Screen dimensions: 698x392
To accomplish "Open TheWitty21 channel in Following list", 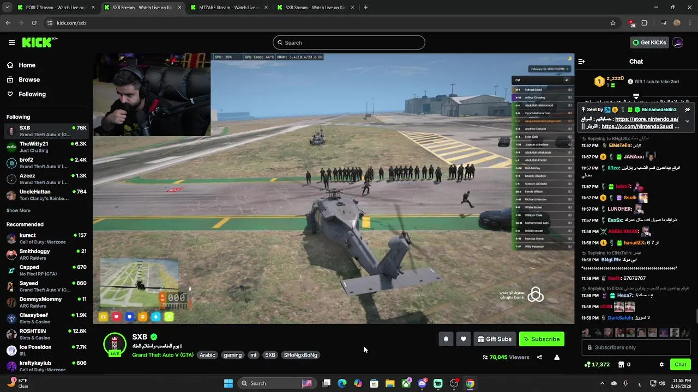I will 46,147.
